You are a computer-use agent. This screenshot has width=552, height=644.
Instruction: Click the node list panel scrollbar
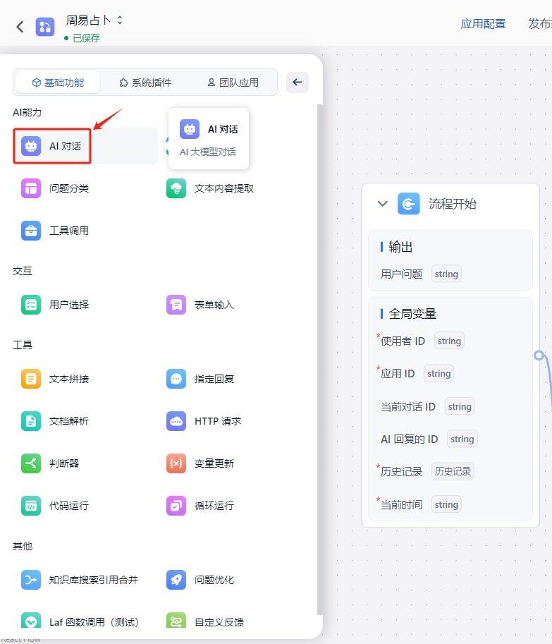click(x=319, y=359)
